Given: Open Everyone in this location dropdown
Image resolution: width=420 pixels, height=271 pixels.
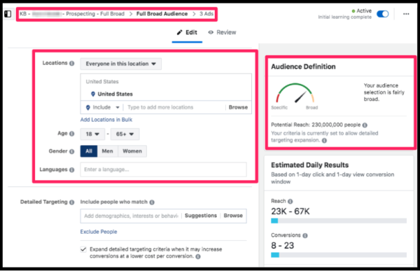Looking at the screenshot, I should click(x=121, y=64).
